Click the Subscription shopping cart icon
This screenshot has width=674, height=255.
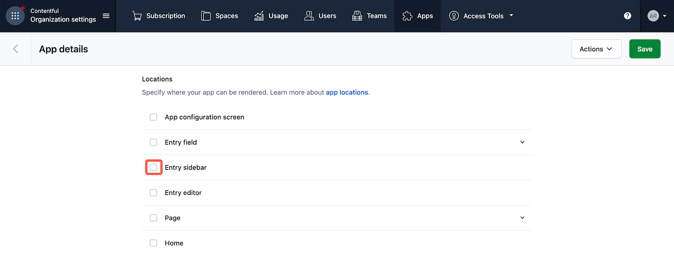point(137,16)
